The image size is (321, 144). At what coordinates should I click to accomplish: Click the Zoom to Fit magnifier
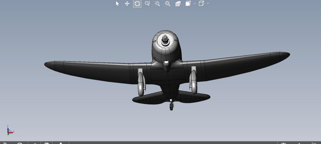(x=168, y=4)
